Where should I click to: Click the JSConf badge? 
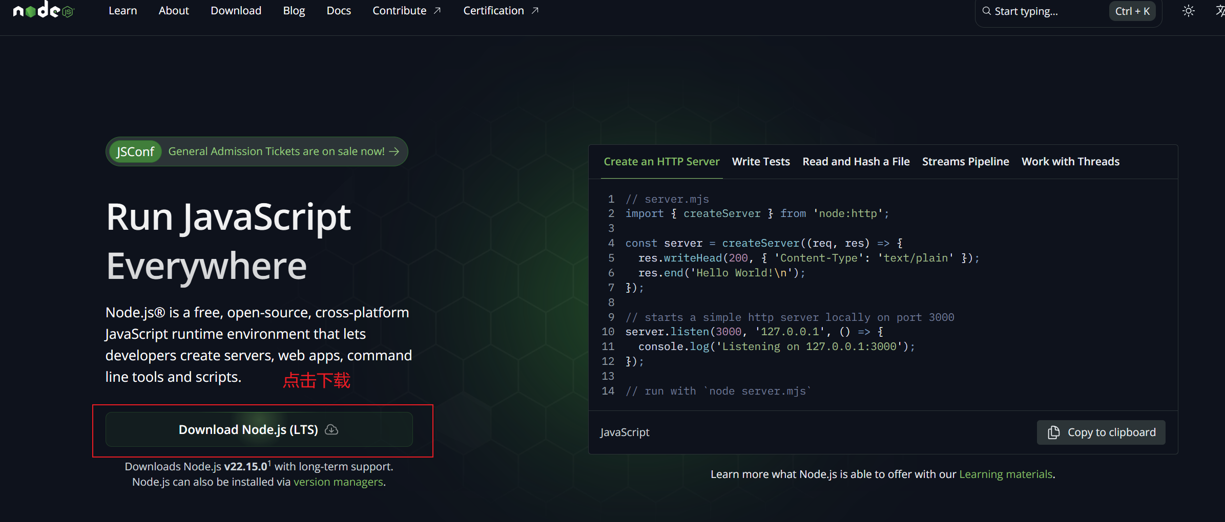(135, 151)
